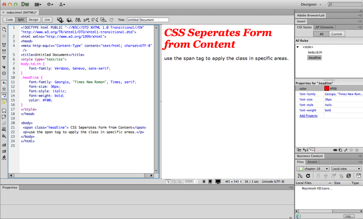Select the Hand tool in status bar
This screenshot has width=363, height=219.
point(173,182)
